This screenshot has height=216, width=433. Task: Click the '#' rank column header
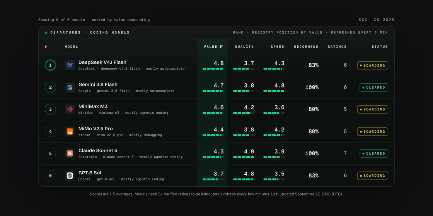(46, 47)
